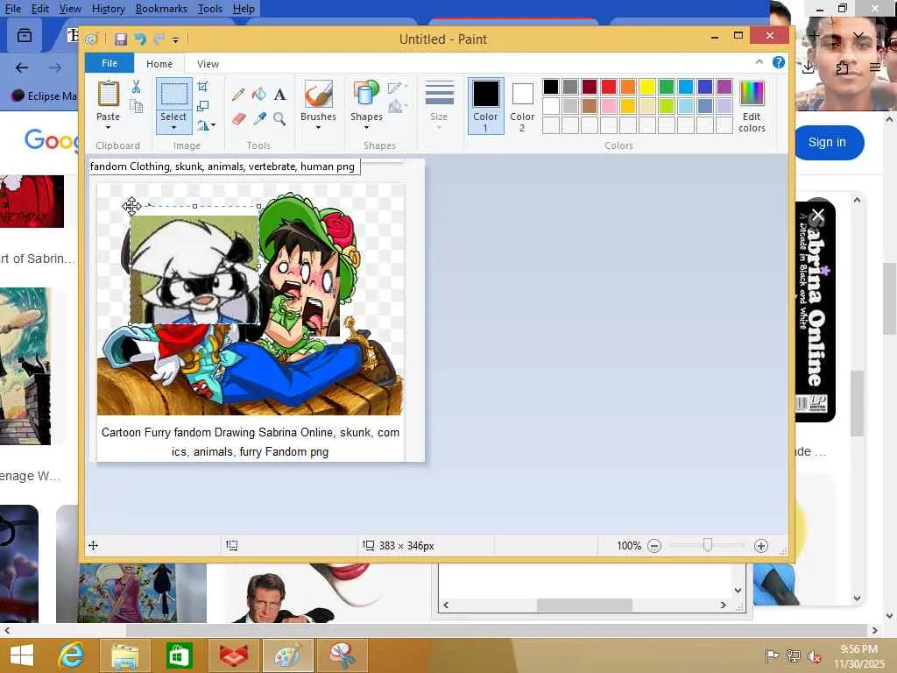897x673 pixels.
Task: Open Paint Help question mark icon
Action: pyautogui.click(x=779, y=62)
